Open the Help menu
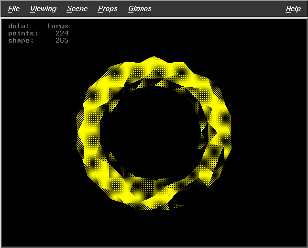The image size is (308, 248). [x=293, y=9]
